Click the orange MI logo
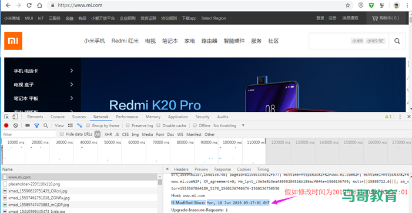Image resolution: width=412 pixels, height=213 pixels. click(x=13, y=41)
